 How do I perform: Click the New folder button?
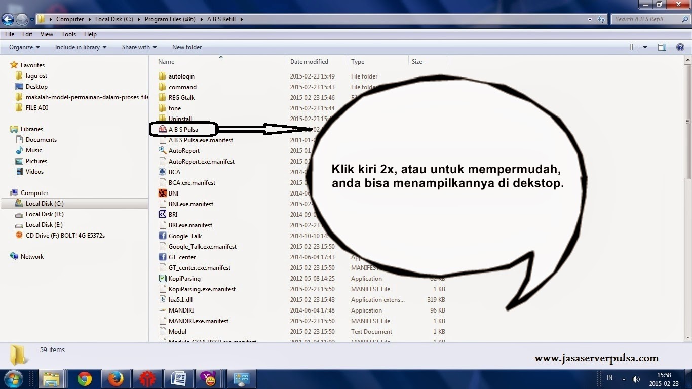click(x=187, y=47)
